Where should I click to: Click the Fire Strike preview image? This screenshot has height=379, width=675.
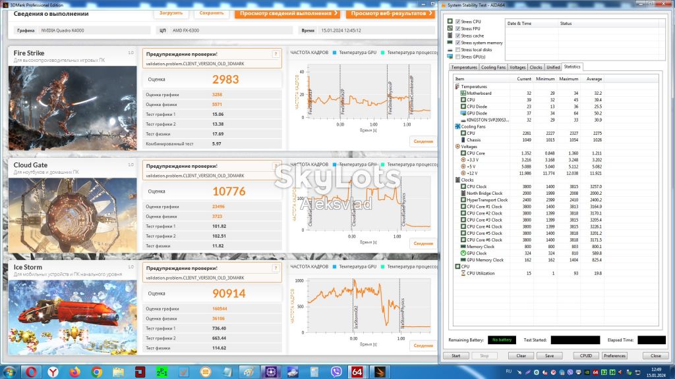[x=73, y=108]
